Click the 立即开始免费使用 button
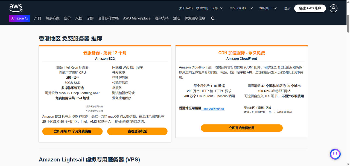The height and width of the screenshot is (166, 350). [242, 128]
